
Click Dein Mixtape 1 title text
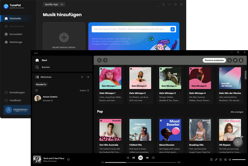coord(107,93)
